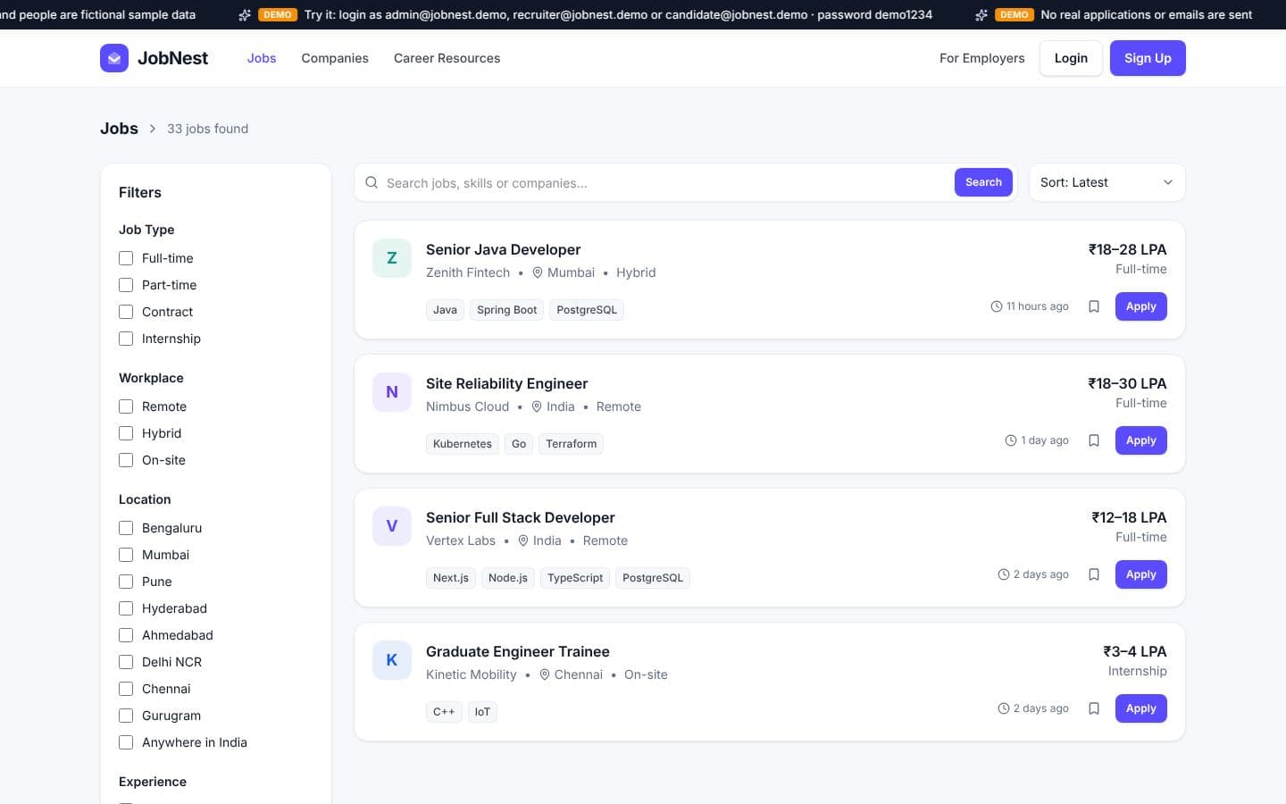Click the Sign Up button
1286x804 pixels.
(x=1148, y=58)
